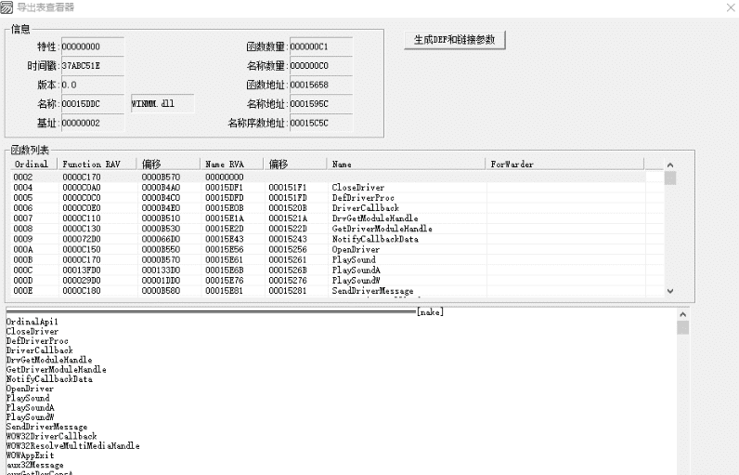Click the WINMM.dll name field
Image resolution: width=739 pixels, height=475 pixels.
coord(162,103)
